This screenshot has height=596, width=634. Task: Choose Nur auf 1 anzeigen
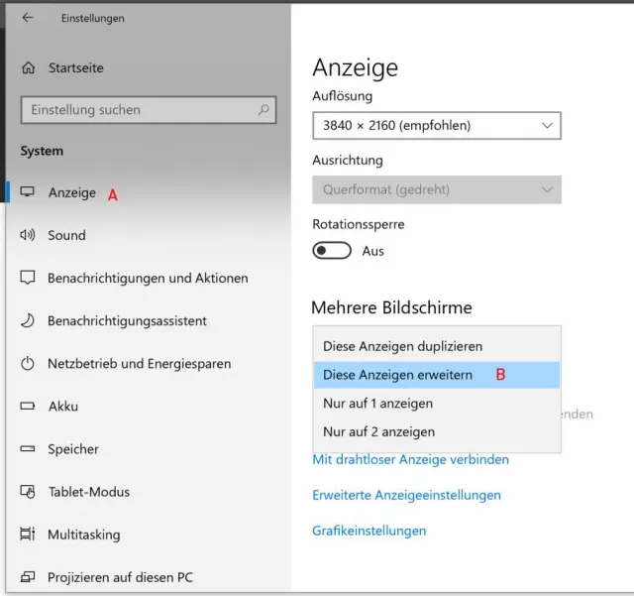[x=378, y=404]
